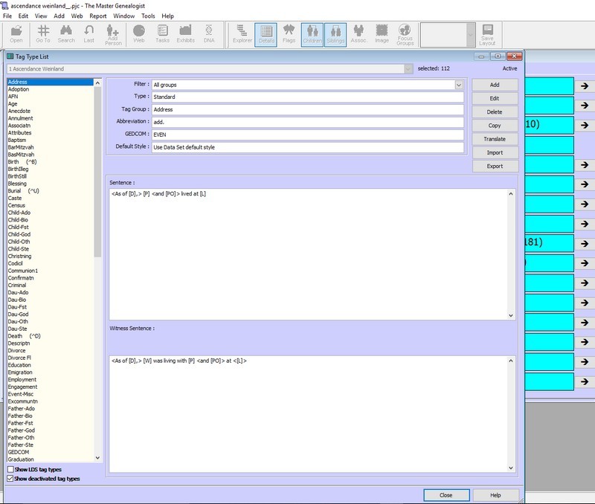Click the Go To toolbar icon

coord(43,34)
